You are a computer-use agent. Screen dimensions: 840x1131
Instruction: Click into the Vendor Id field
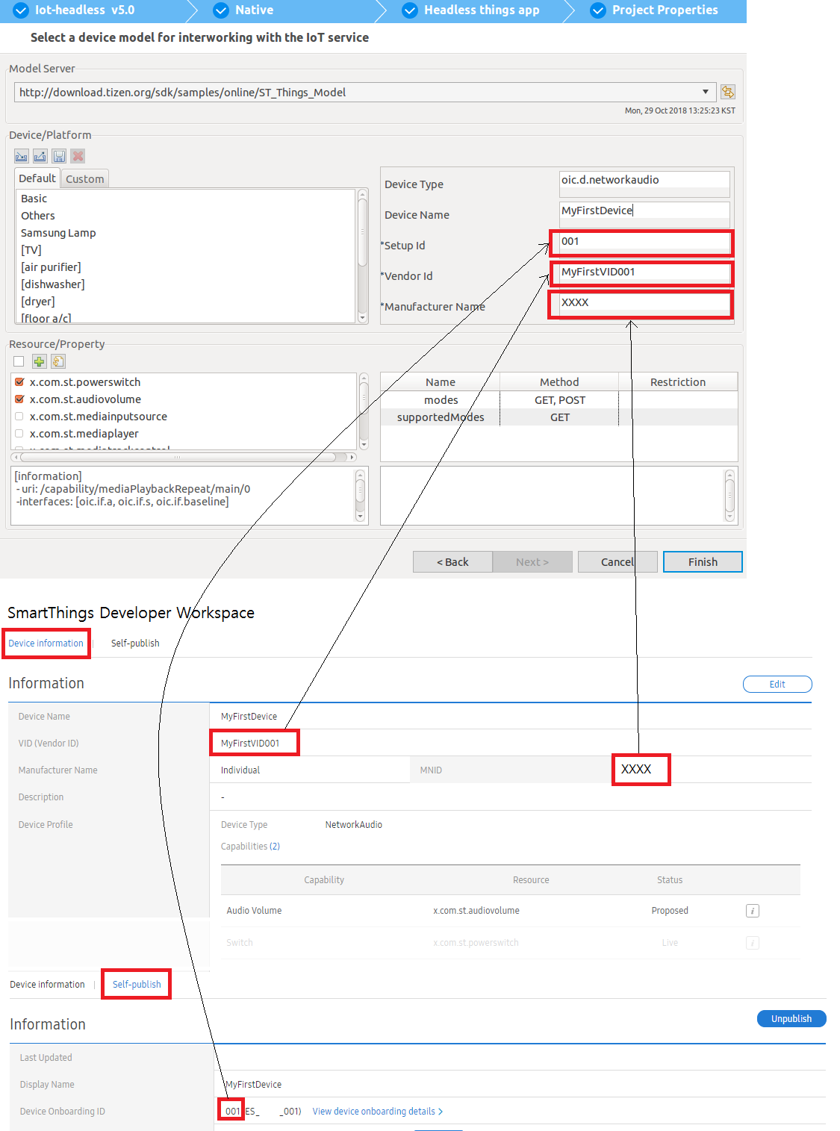pyautogui.click(x=642, y=272)
